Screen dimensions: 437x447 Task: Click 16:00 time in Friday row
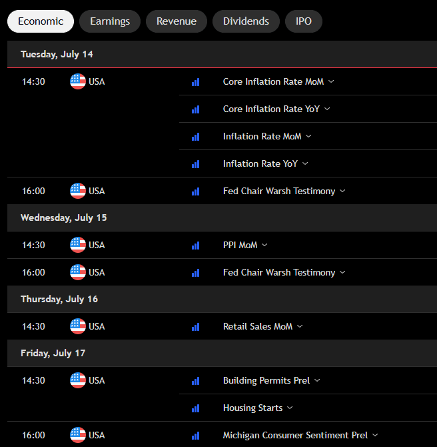[33, 435]
